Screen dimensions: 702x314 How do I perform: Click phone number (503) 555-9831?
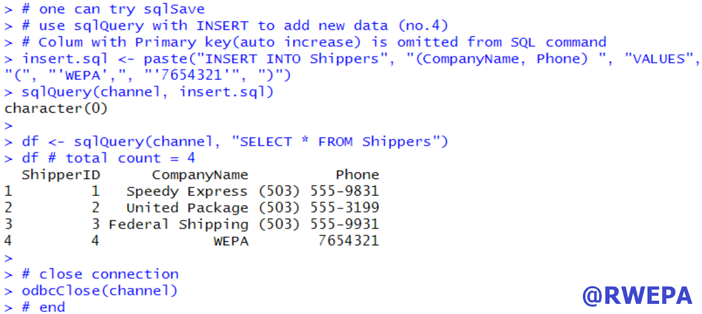[x=319, y=191]
